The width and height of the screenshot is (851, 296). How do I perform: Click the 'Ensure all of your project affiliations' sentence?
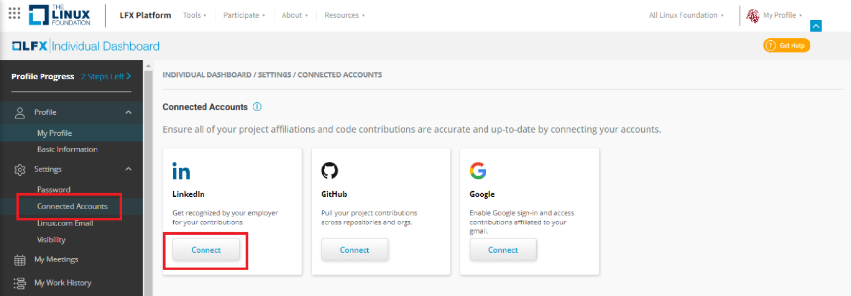[412, 129]
